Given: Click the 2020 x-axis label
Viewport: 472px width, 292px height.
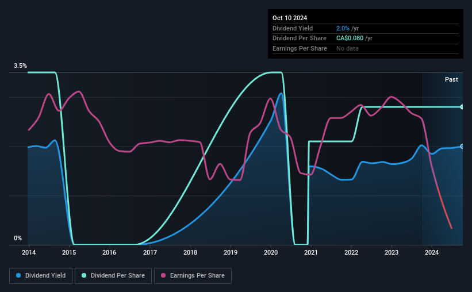Looking at the screenshot, I should [271, 252].
